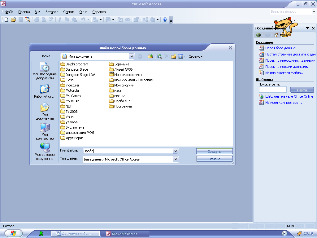This screenshot has width=317, height=238.
Task: Select the Библиотека folder
Action: [72, 127]
